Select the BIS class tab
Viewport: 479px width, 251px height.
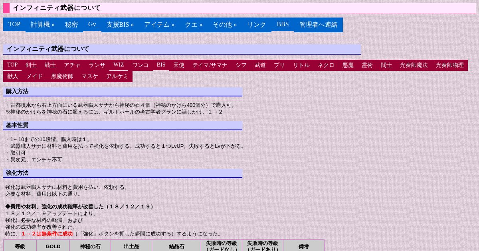(x=161, y=65)
